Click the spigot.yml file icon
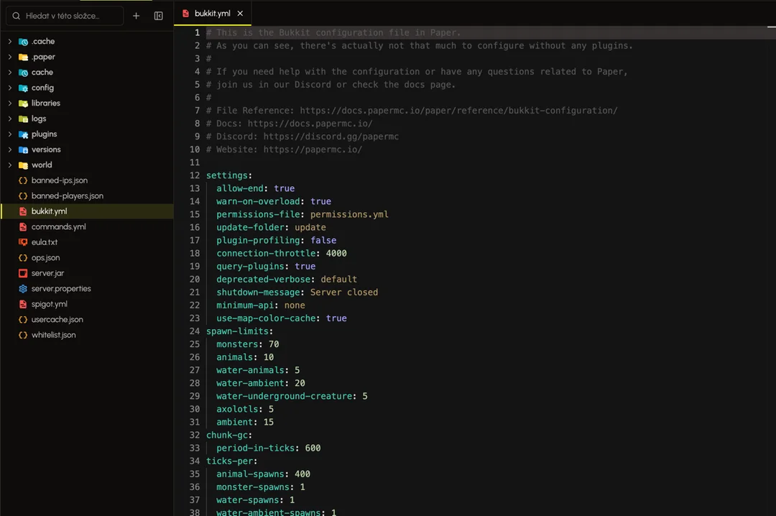 coord(23,304)
